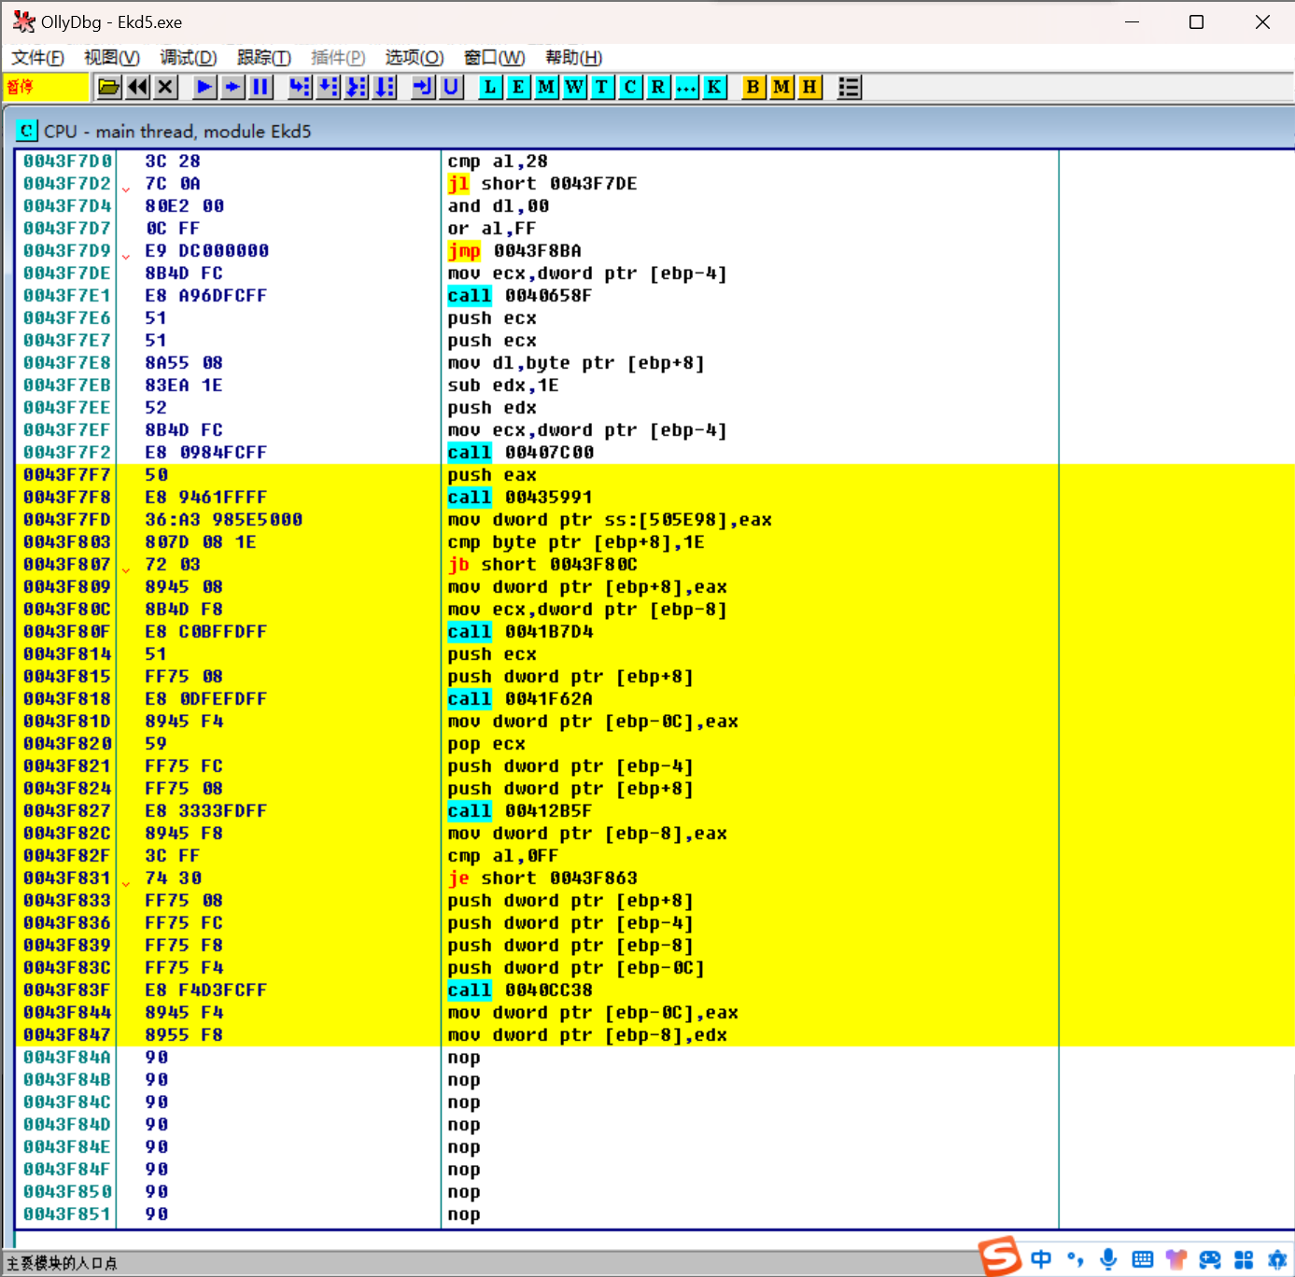Select address 0043F7D9 in disassembly
Viewport: 1295px width, 1277px height.
[x=67, y=251]
